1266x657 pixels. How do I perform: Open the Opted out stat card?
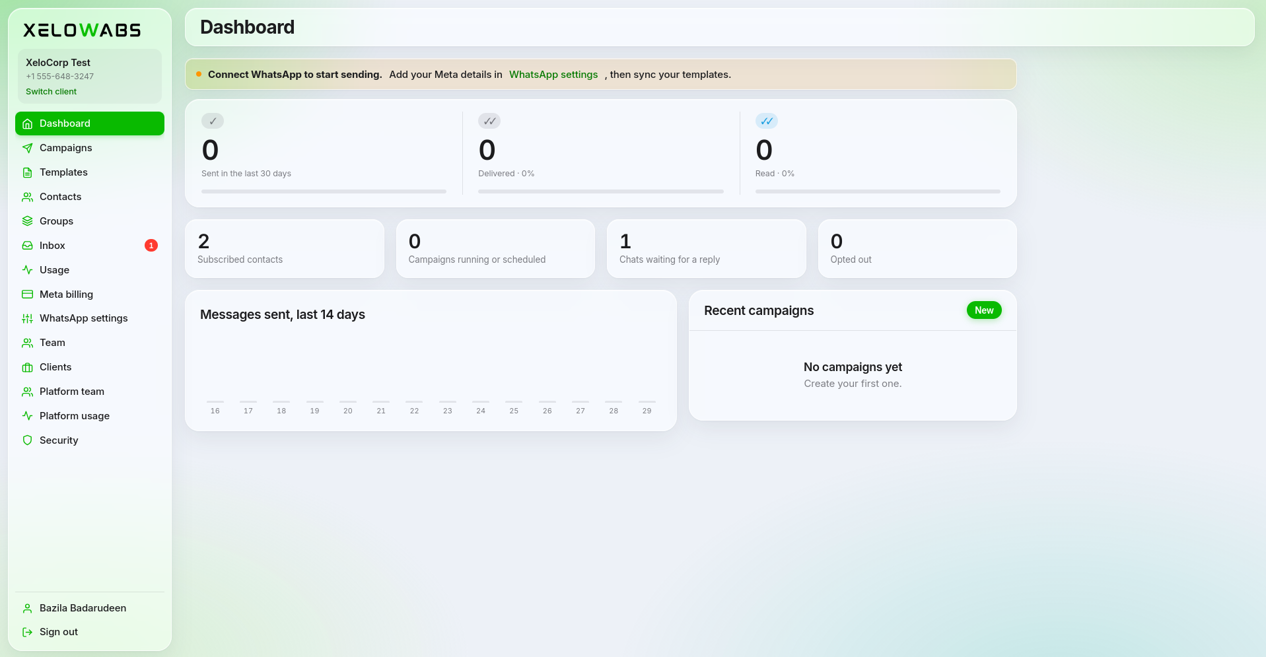pos(917,249)
